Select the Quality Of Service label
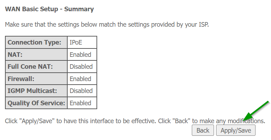The image size is (271, 140). click(x=36, y=103)
